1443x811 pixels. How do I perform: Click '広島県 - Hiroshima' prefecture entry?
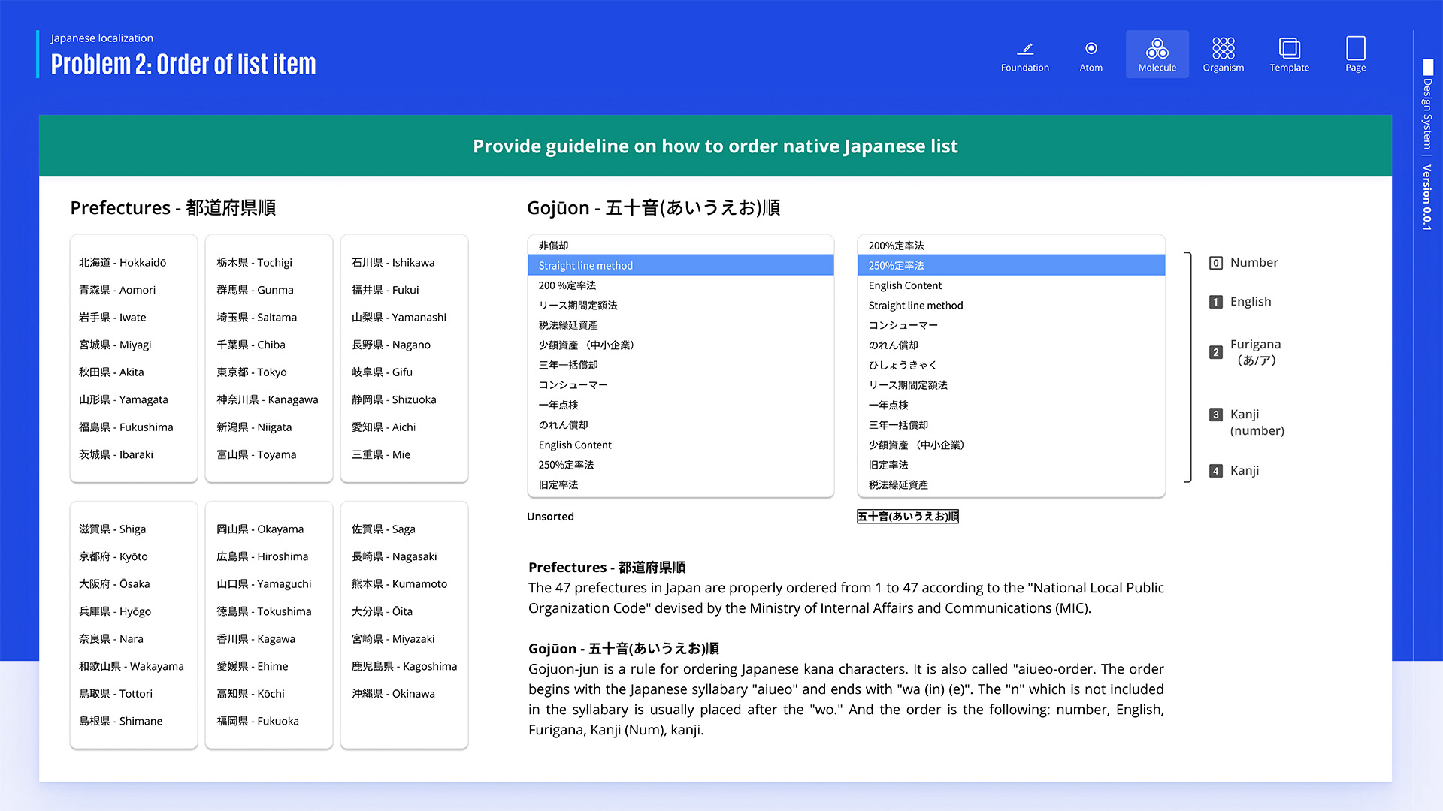pos(262,556)
